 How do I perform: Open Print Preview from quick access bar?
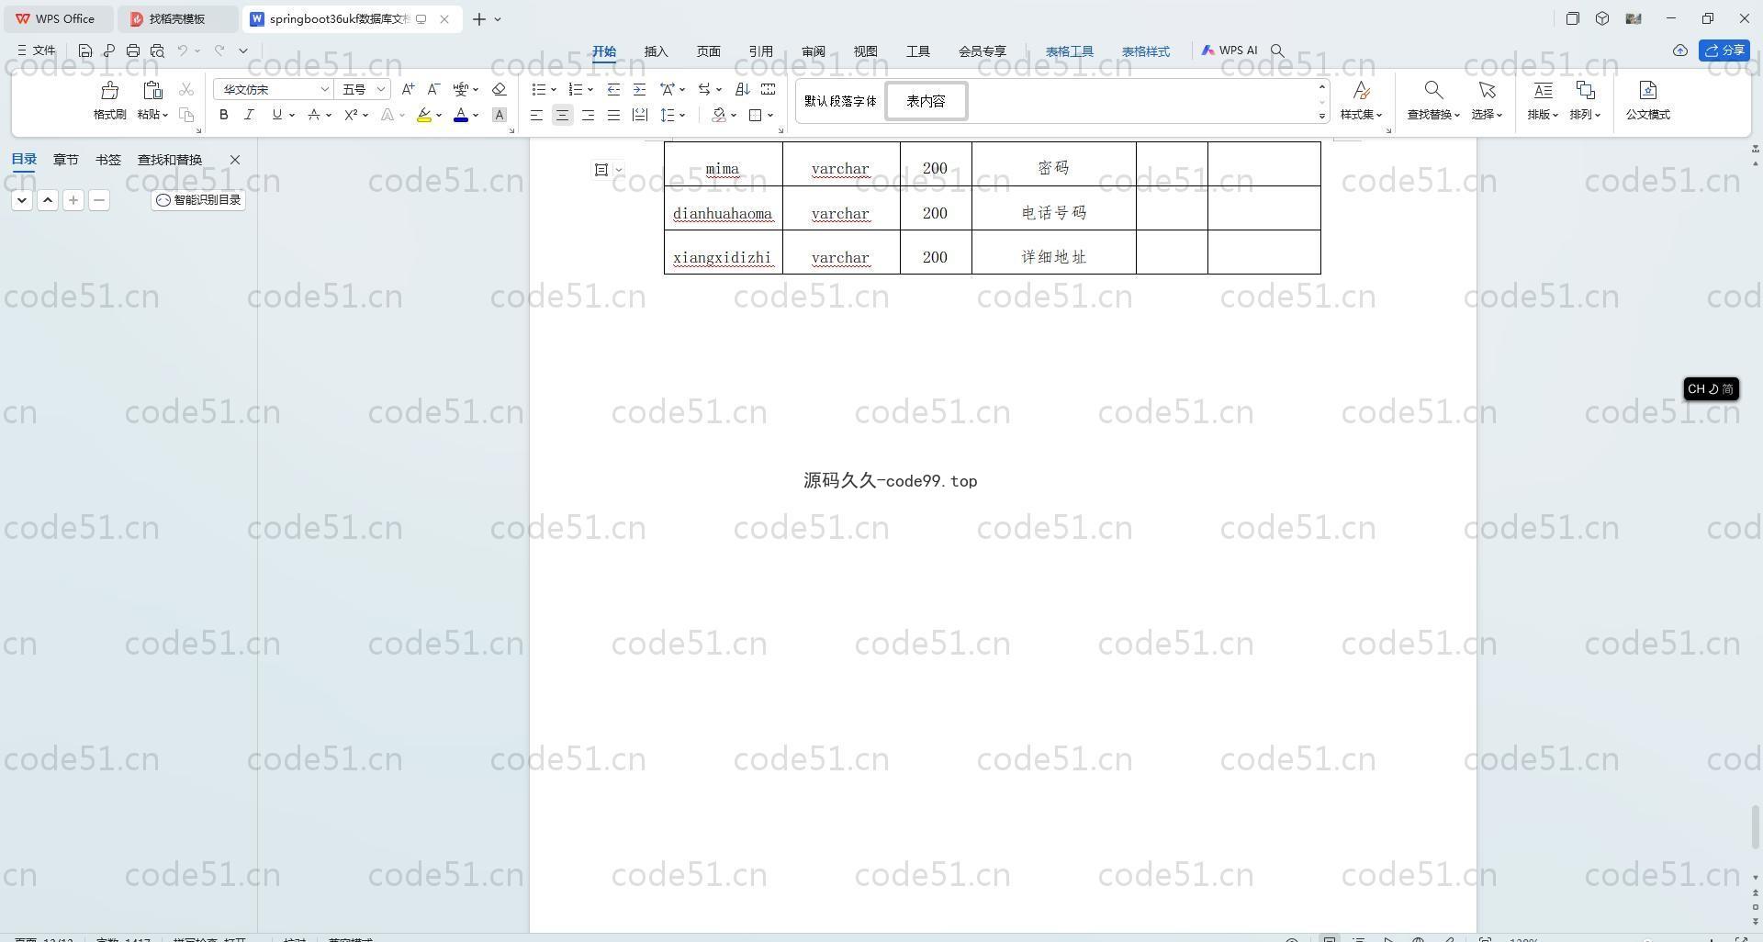[x=157, y=50]
